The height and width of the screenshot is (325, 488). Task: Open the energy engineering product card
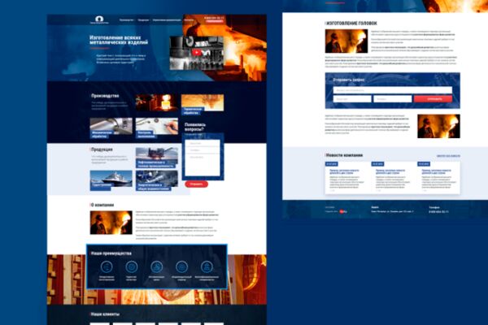[157, 180]
